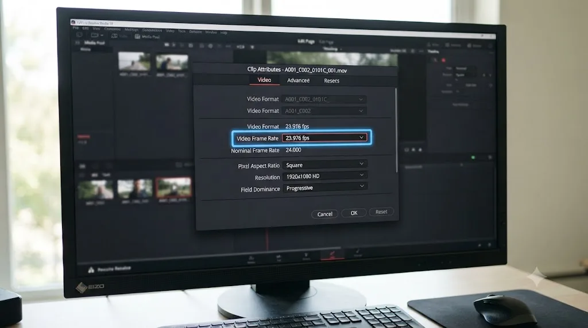Click the Nominal Frame Rate value 24.000
Image resolution: width=588 pixels, height=328 pixels.
[x=293, y=150]
